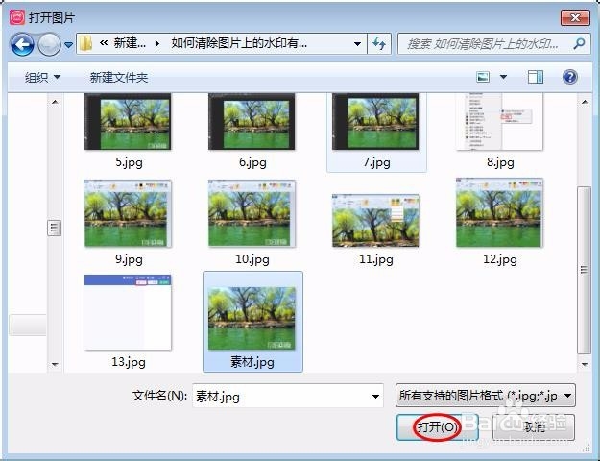This screenshot has width=600, height=461.
Task: Click the navigation pane scroll down arrow
Action: point(55,364)
